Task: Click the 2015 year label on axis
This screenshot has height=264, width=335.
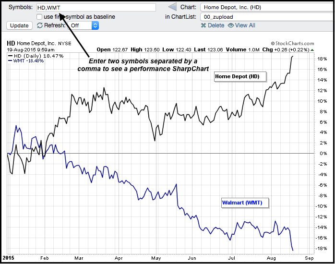Action: (8, 258)
